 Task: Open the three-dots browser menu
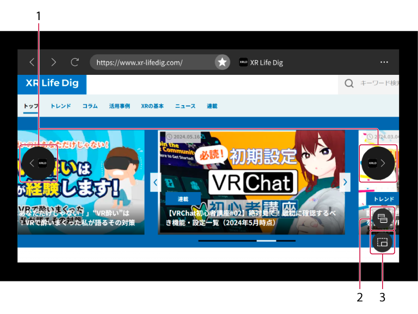point(384,62)
